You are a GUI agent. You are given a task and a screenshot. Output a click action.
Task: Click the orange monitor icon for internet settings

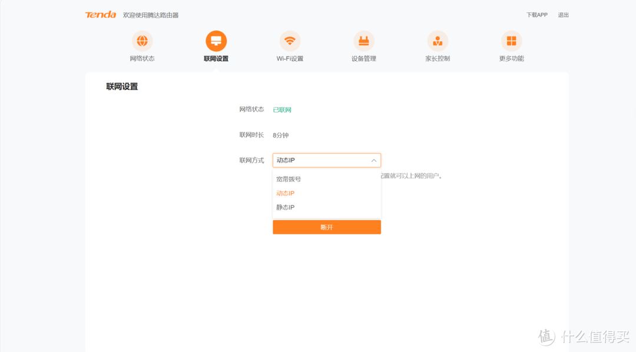click(x=216, y=41)
